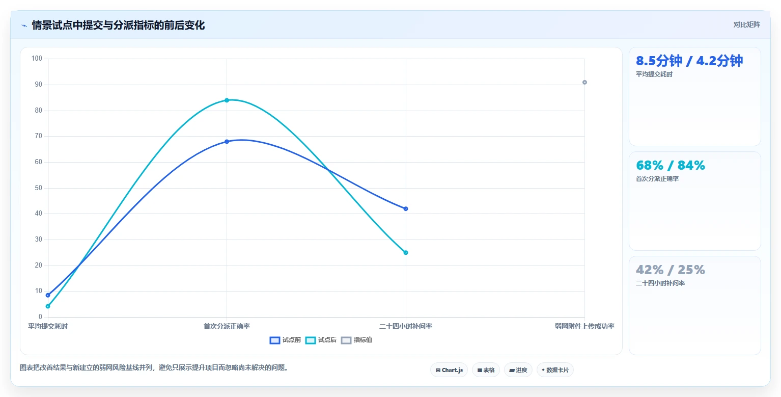Image resolution: width=781 pixels, height=397 pixels.
Task: Toggle the 试点前 legend item
Action: (x=285, y=340)
